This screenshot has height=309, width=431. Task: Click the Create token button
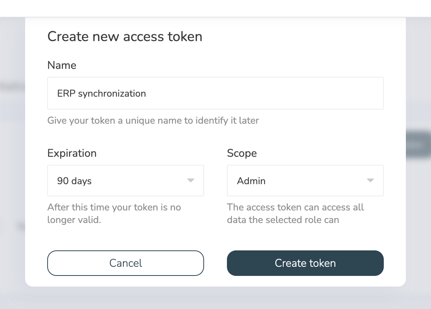pos(305,263)
